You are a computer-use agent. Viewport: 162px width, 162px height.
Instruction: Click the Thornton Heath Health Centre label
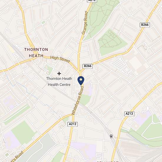coord(59,82)
